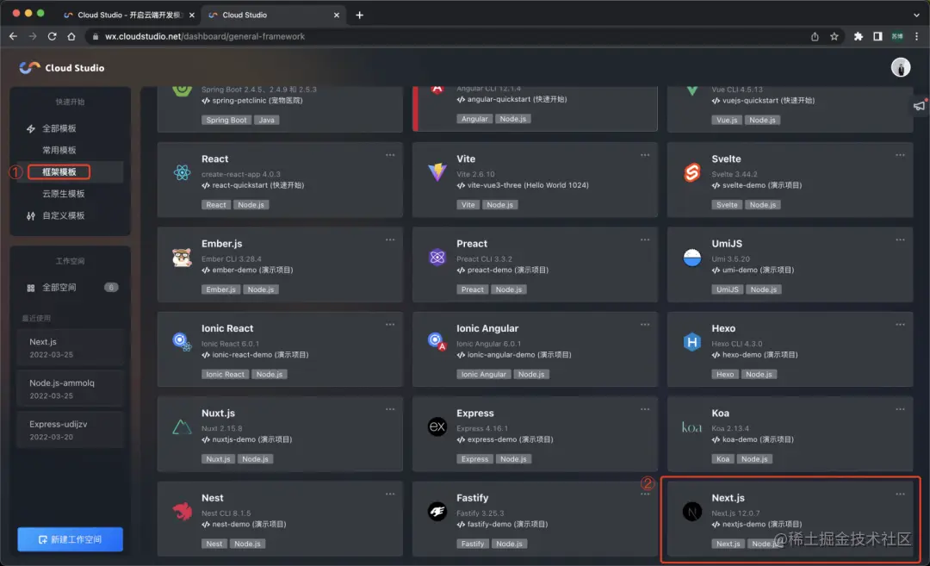Image resolution: width=930 pixels, height=566 pixels.
Task: Open Nuxt.js card more options menu
Action: coord(390,409)
